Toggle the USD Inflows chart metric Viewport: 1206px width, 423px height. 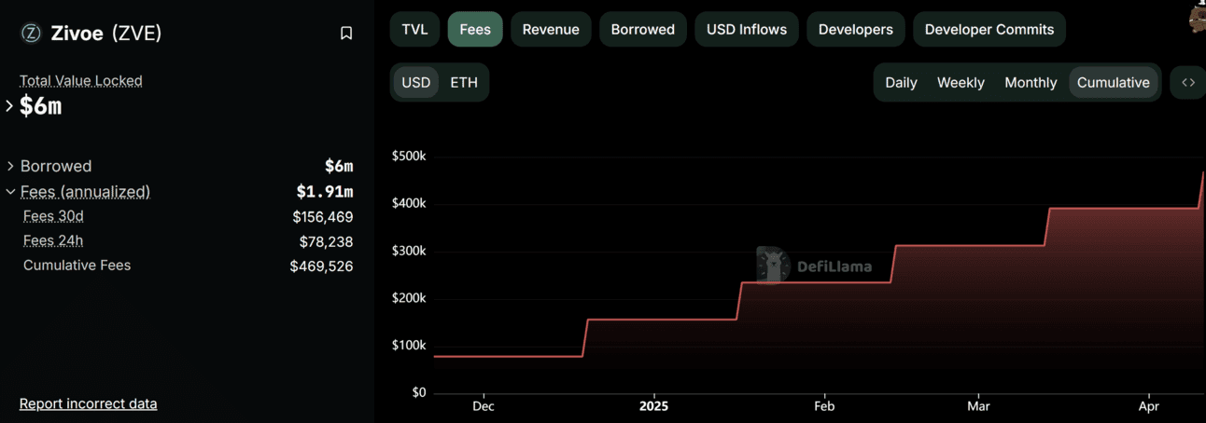(x=747, y=30)
